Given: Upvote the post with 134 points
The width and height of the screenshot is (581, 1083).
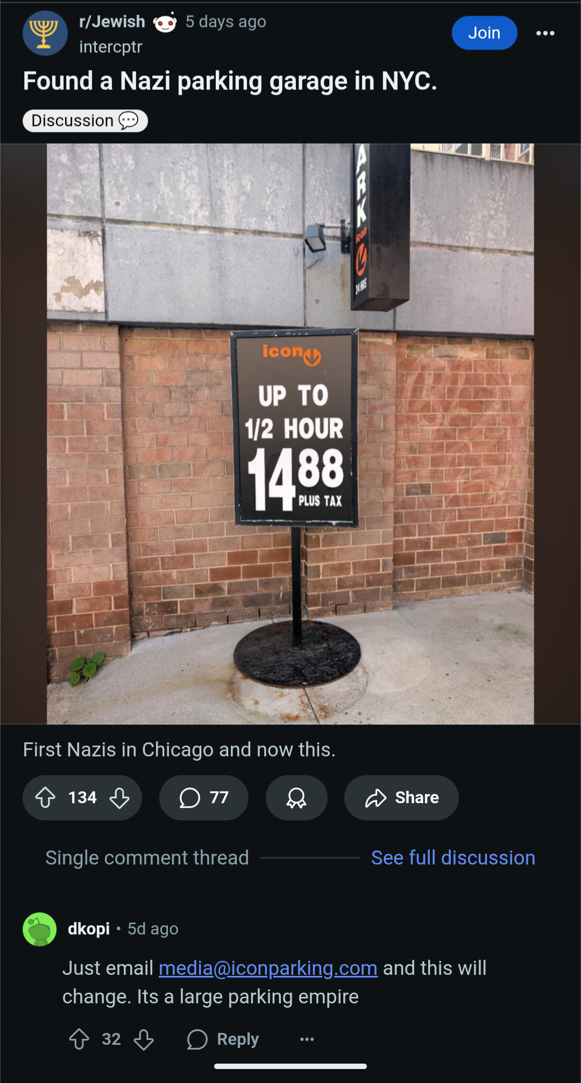Looking at the screenshot, I should pos(46,798).
